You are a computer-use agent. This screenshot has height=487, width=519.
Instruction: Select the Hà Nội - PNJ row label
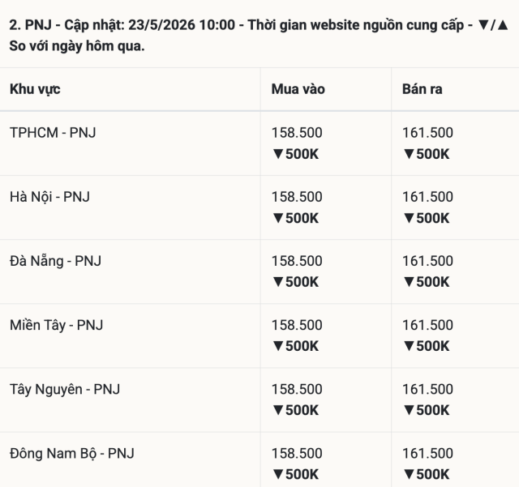[x=49, y=197]
